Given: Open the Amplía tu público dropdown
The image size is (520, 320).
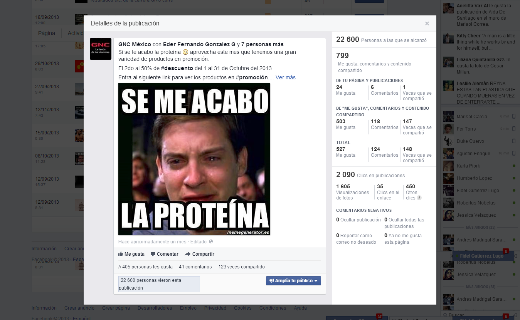Looking at the screenshot, I should pyautogui.click(x=293, y=281).
